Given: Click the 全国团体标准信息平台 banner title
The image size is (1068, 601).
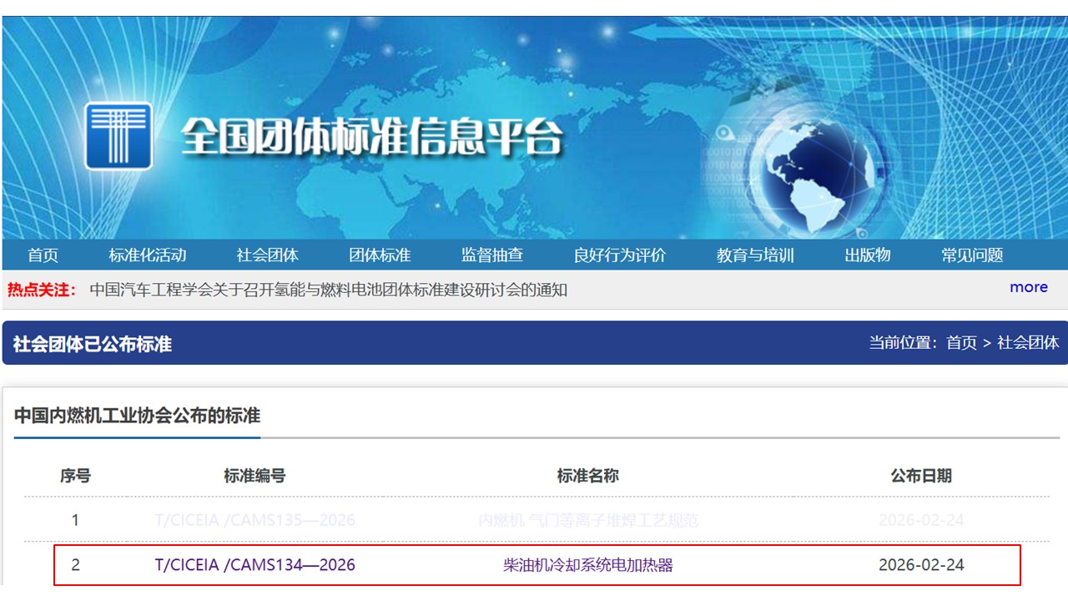Looking at the screenshot, I should [372, 136].
